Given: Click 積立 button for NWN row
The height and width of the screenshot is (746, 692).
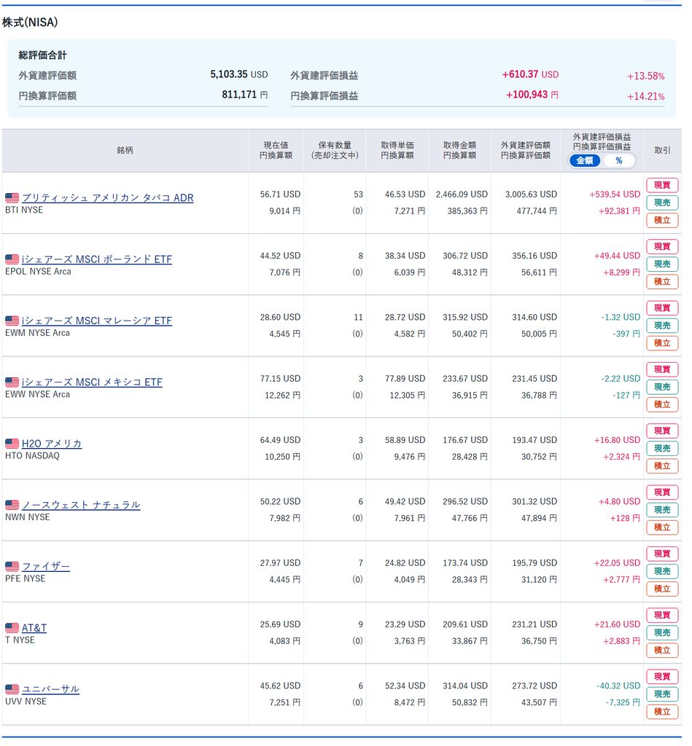Looking at the screenshot, I should 662,527.
